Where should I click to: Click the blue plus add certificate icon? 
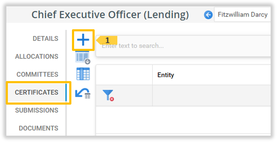(83, 40)
